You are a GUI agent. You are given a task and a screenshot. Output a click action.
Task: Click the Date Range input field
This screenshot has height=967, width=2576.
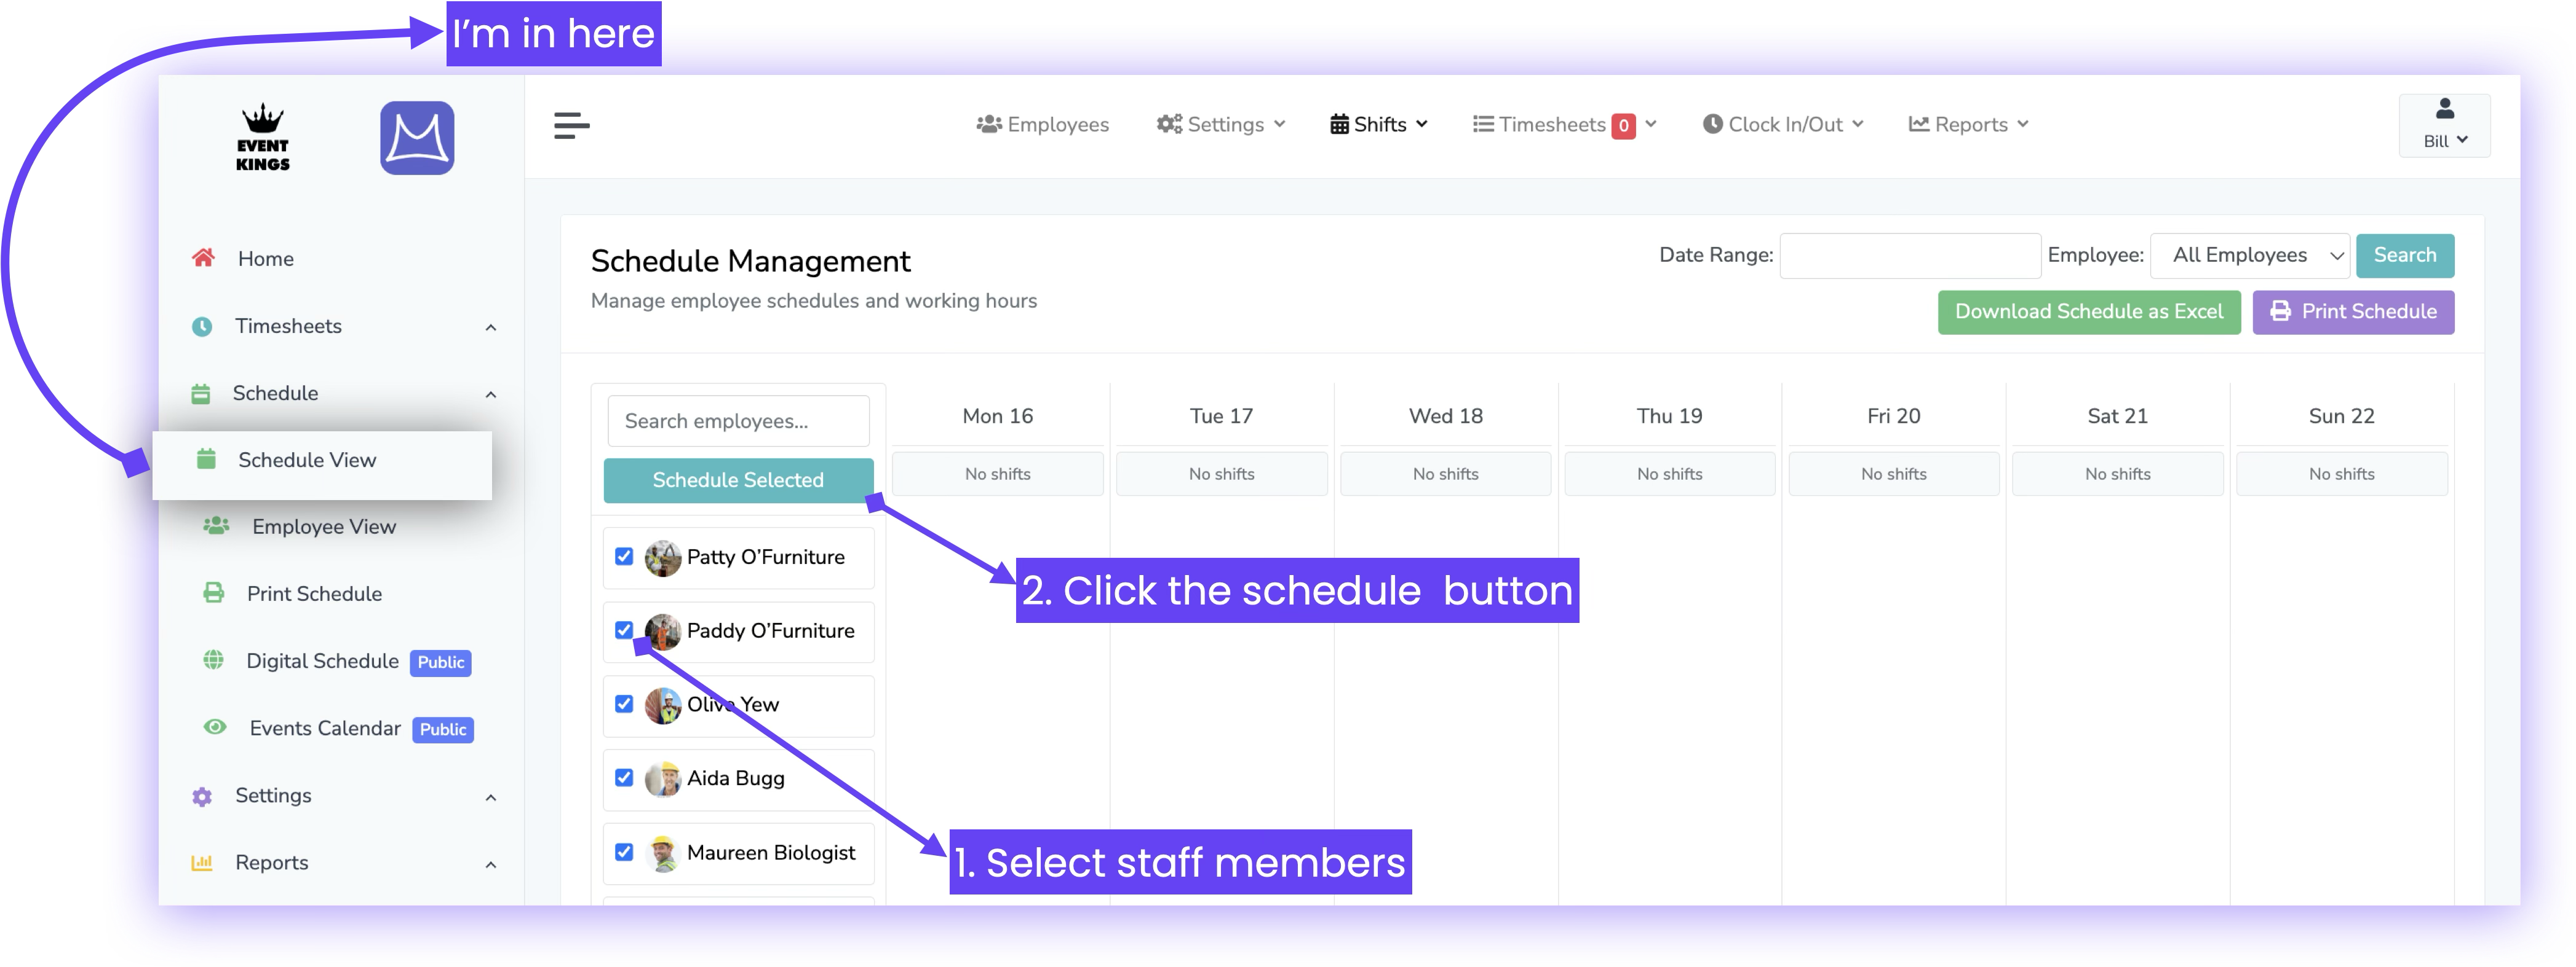tap(1910, 256)
